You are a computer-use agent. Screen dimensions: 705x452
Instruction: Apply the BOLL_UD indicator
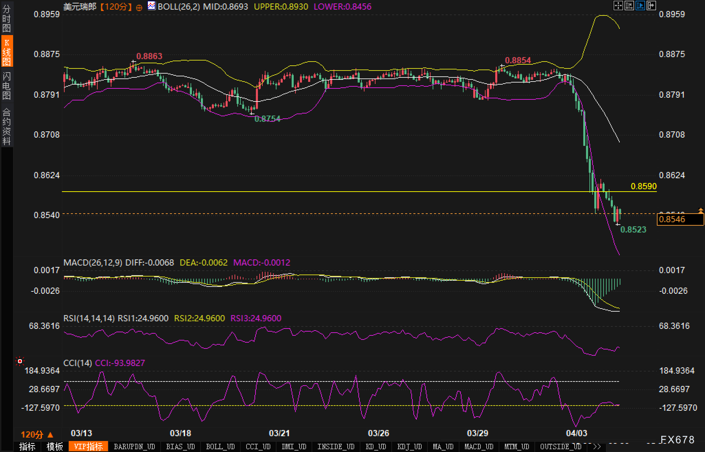coord(220,446)
